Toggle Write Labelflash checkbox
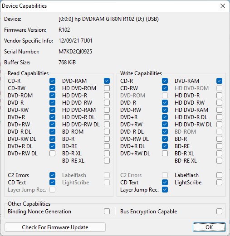 pos(219,175)
